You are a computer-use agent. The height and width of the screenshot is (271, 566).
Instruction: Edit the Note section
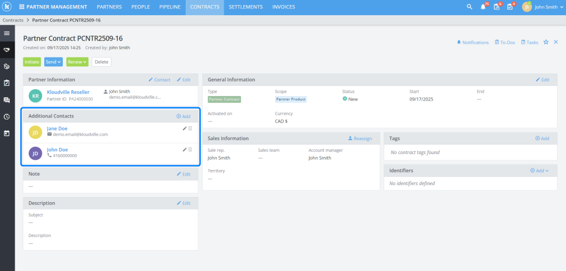tap(183, 174)
